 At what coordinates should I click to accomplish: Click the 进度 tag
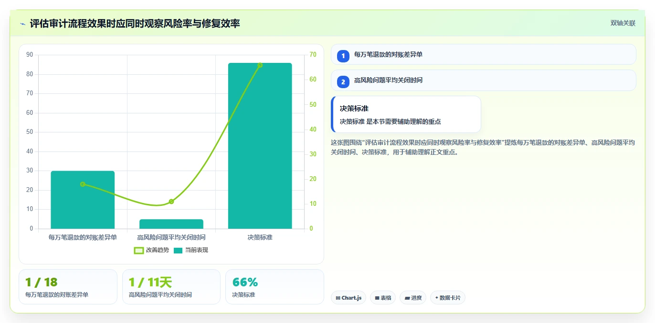(413, 298)
